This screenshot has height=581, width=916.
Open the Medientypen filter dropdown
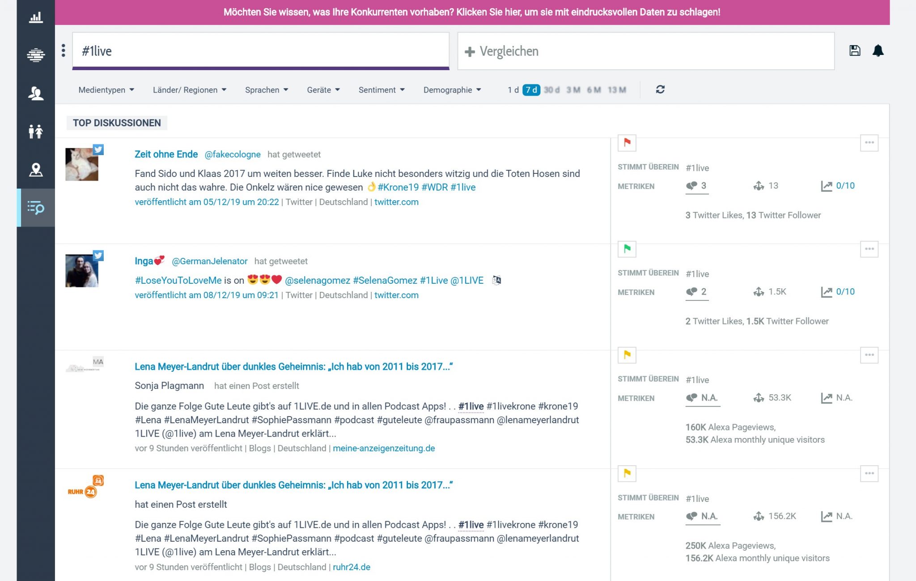click(106, 89)
